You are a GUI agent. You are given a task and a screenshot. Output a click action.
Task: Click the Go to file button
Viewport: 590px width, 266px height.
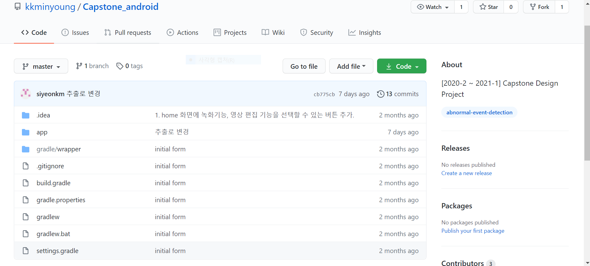(304, 66)
